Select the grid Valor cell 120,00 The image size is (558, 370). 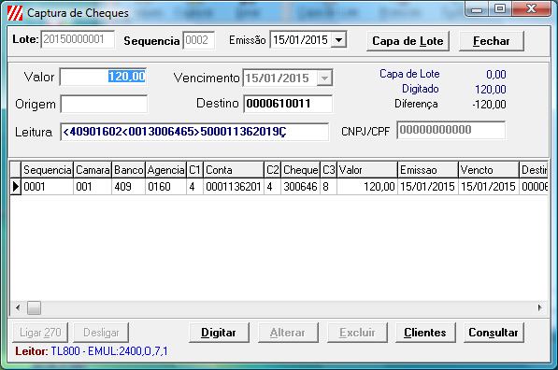367,187
